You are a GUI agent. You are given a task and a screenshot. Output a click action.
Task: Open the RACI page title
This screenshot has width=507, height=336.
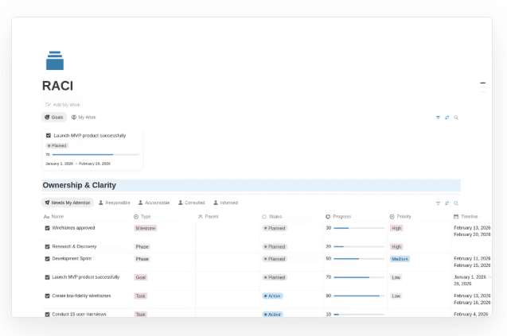tap(57, 86)
